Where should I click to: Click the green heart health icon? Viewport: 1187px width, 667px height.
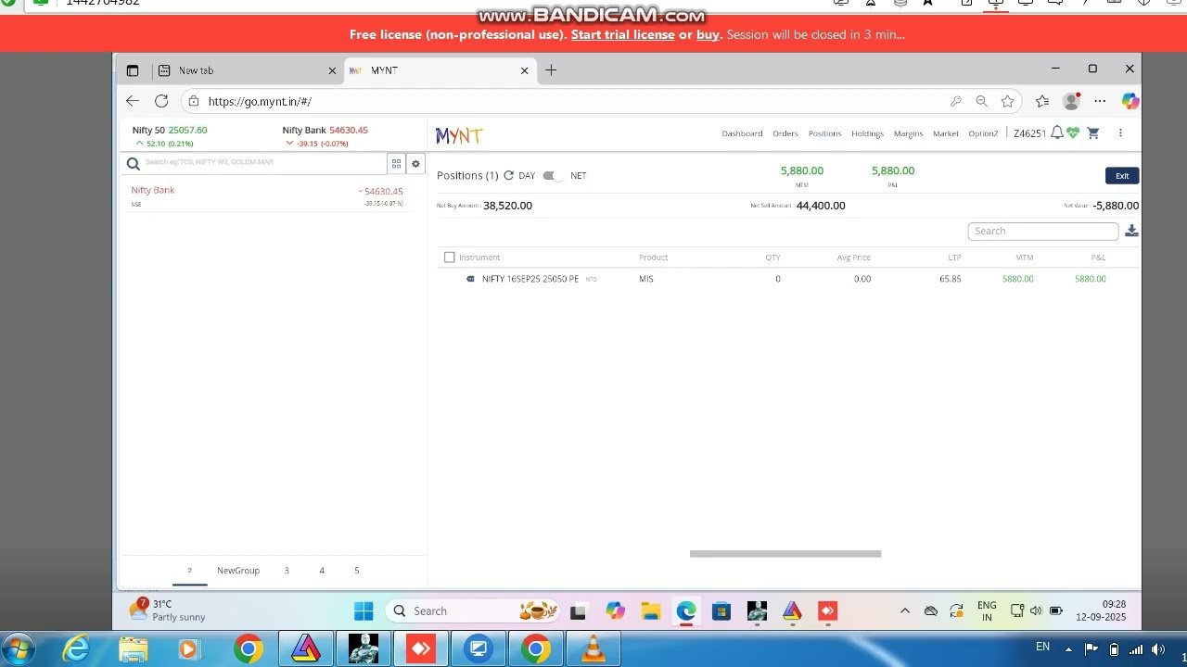pos(1073,133)
